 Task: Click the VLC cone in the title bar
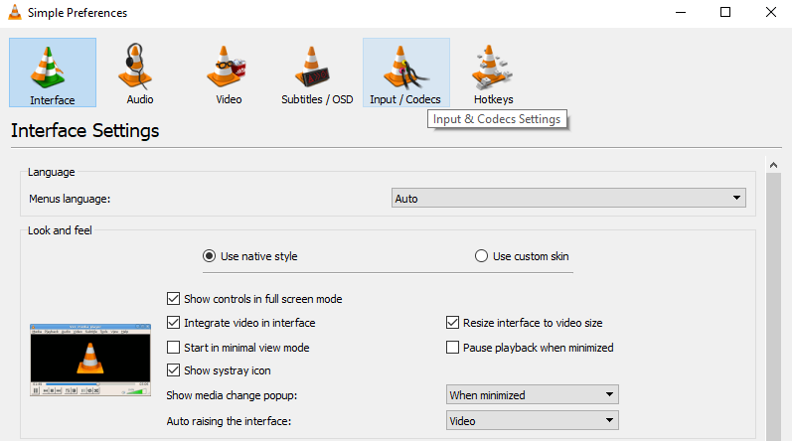click(x=15, y=12)
